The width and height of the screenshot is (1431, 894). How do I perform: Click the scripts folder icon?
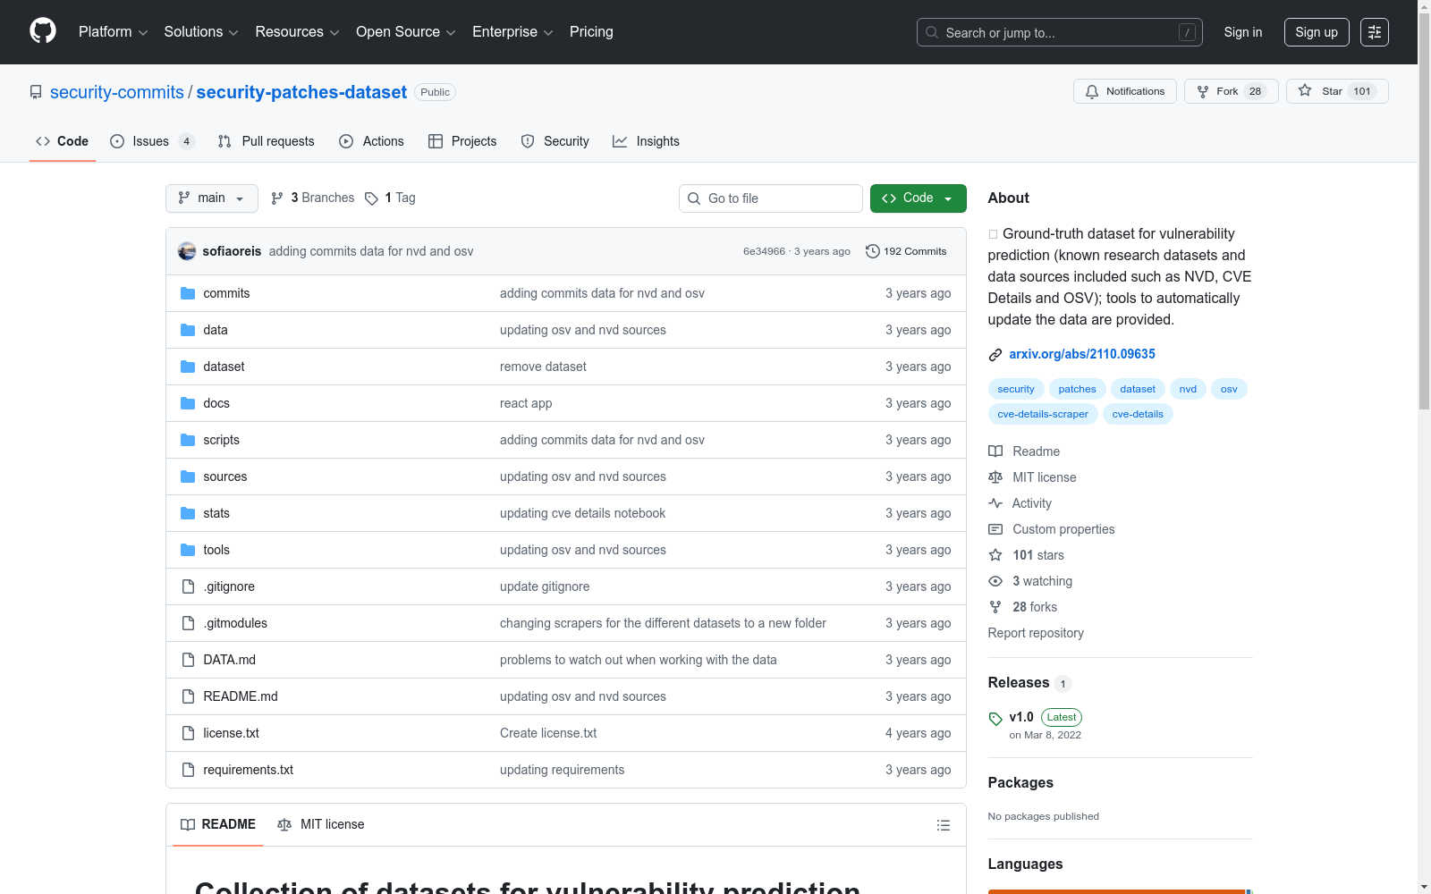(188, 440)
